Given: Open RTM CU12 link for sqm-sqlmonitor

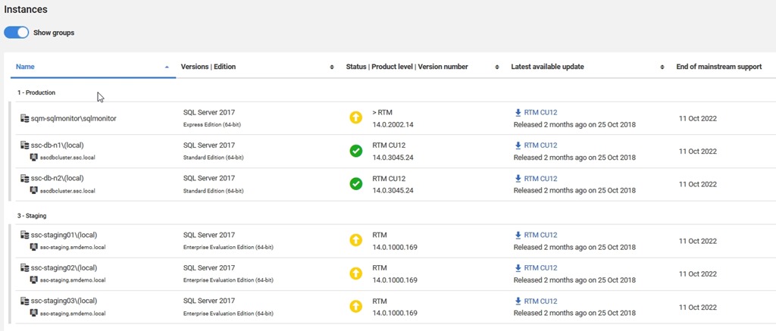Looking at the screenshot, I should pos(540,112).
